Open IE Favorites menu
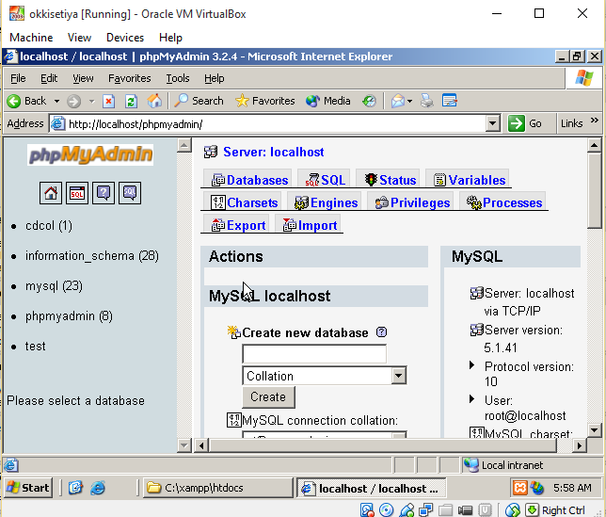The height and width of the screenshot is (517, 606). 130,78
